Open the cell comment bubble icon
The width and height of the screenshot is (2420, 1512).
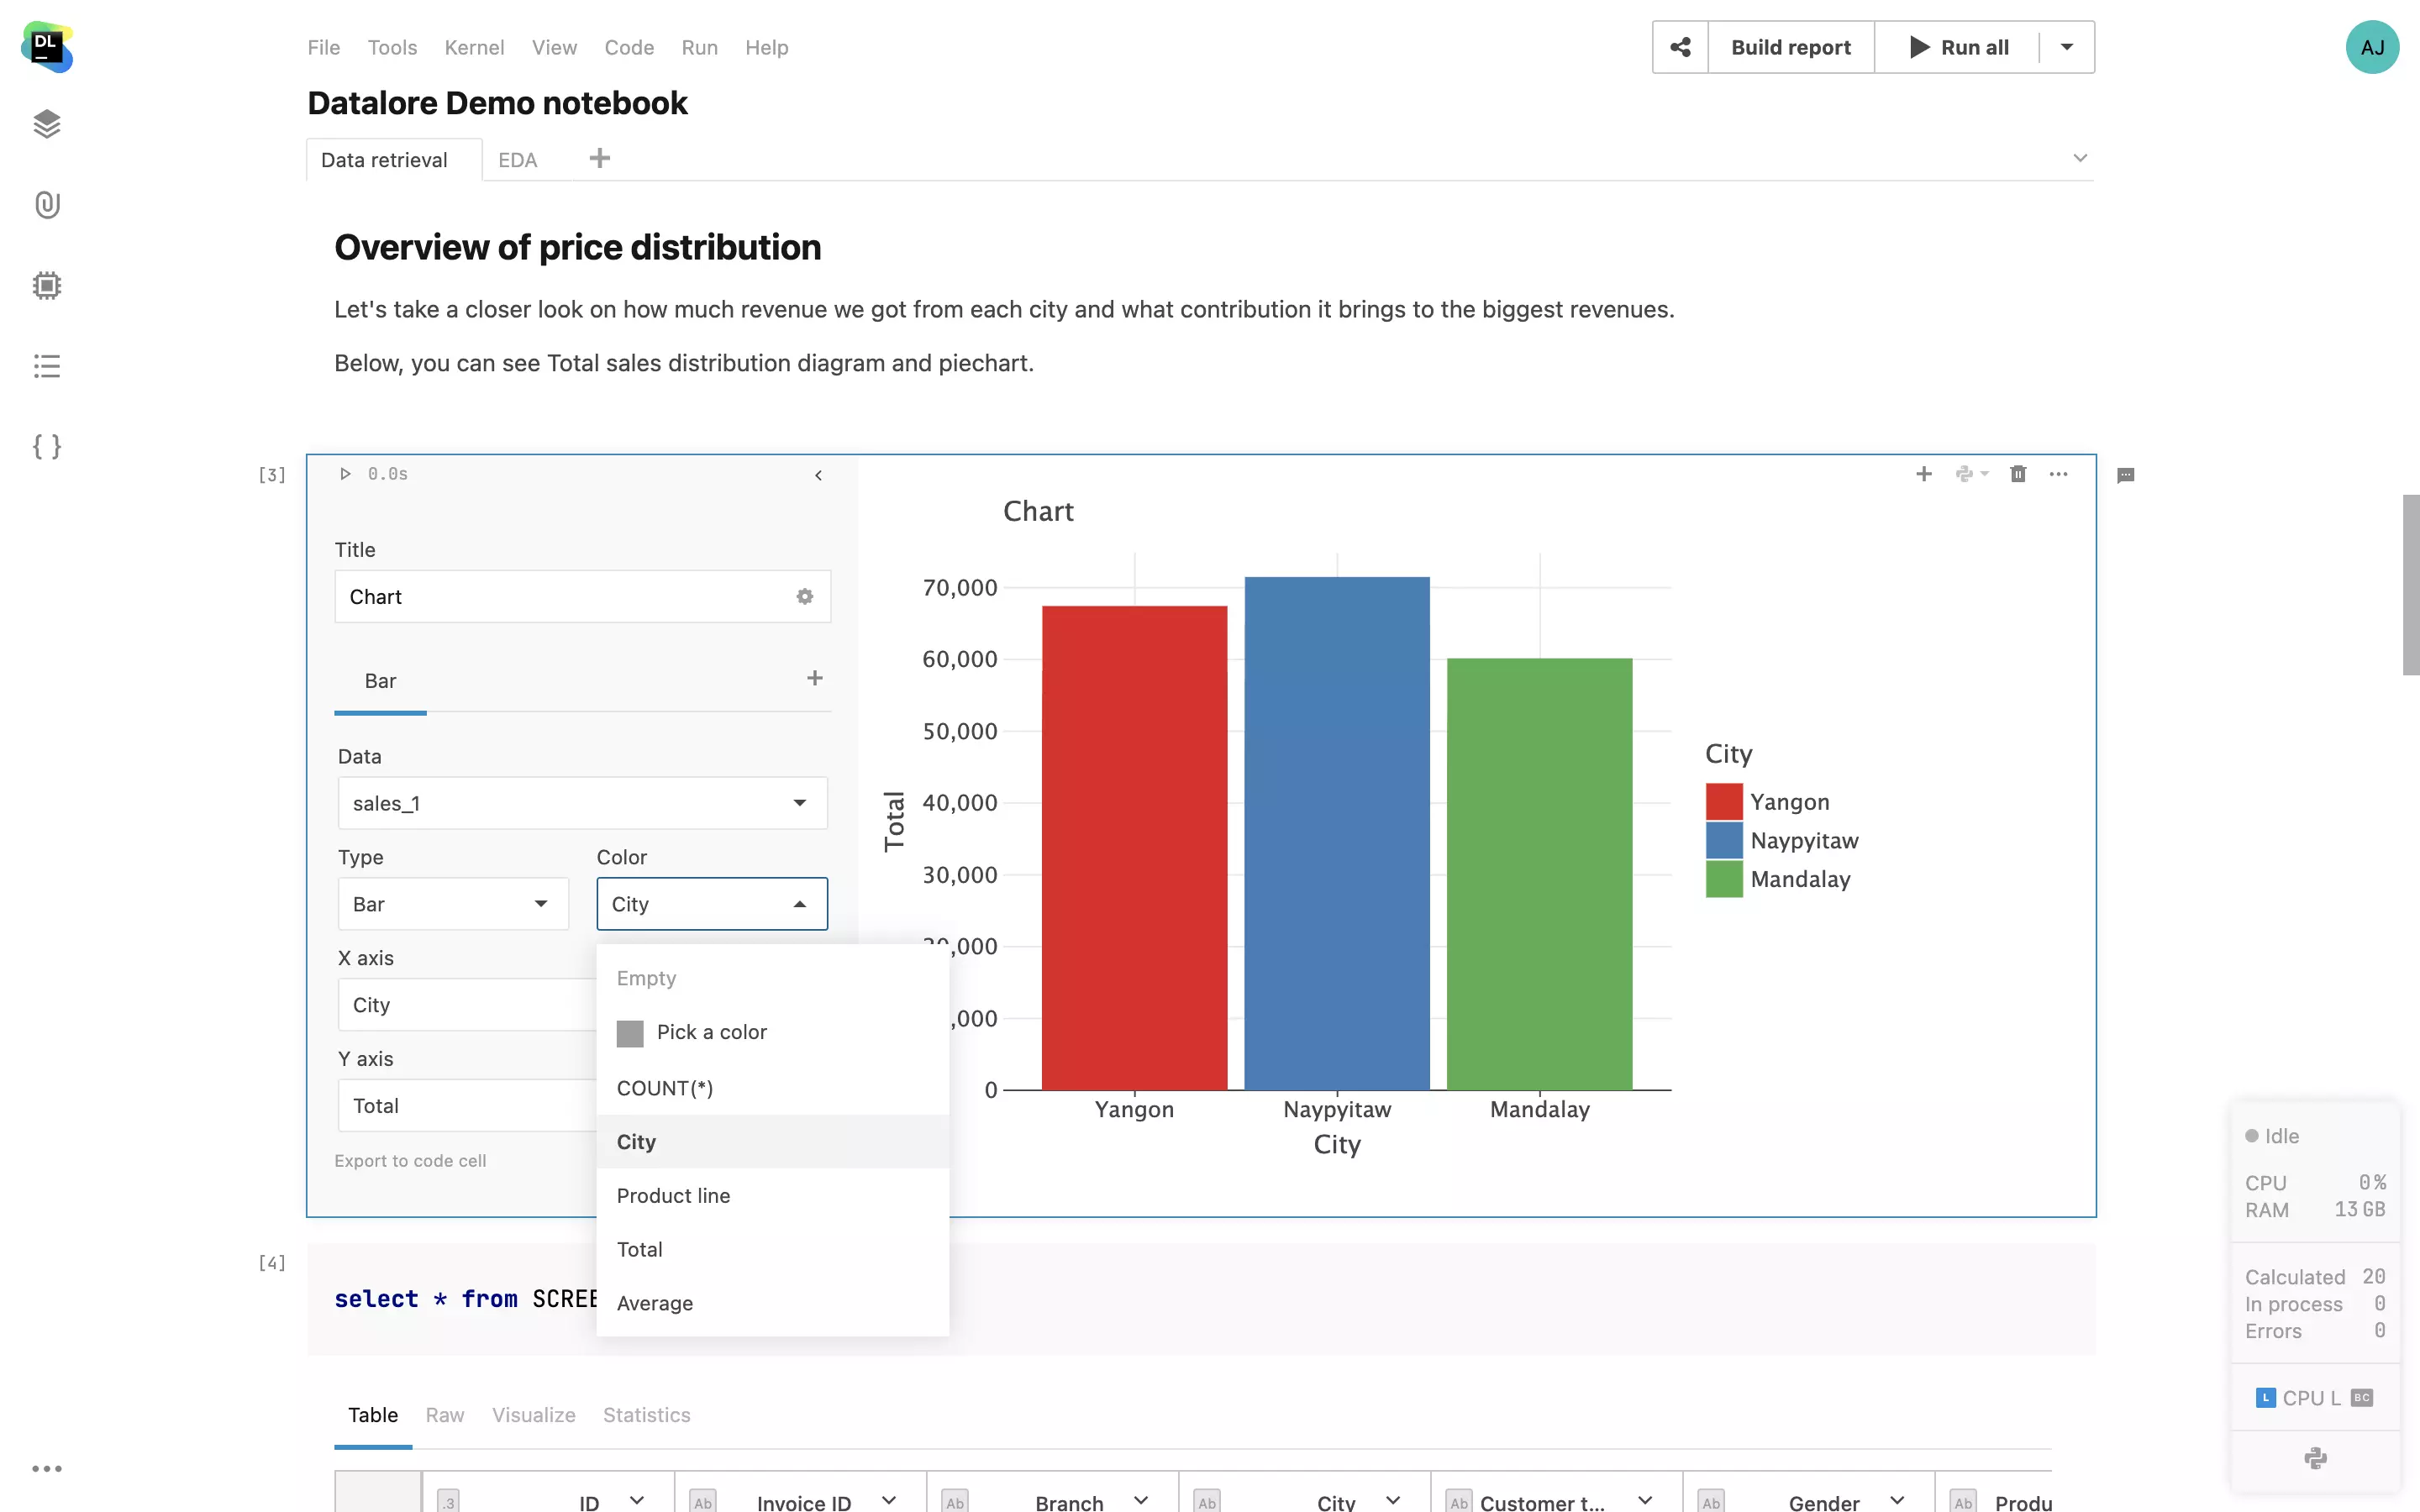[x=2126, y=476]
